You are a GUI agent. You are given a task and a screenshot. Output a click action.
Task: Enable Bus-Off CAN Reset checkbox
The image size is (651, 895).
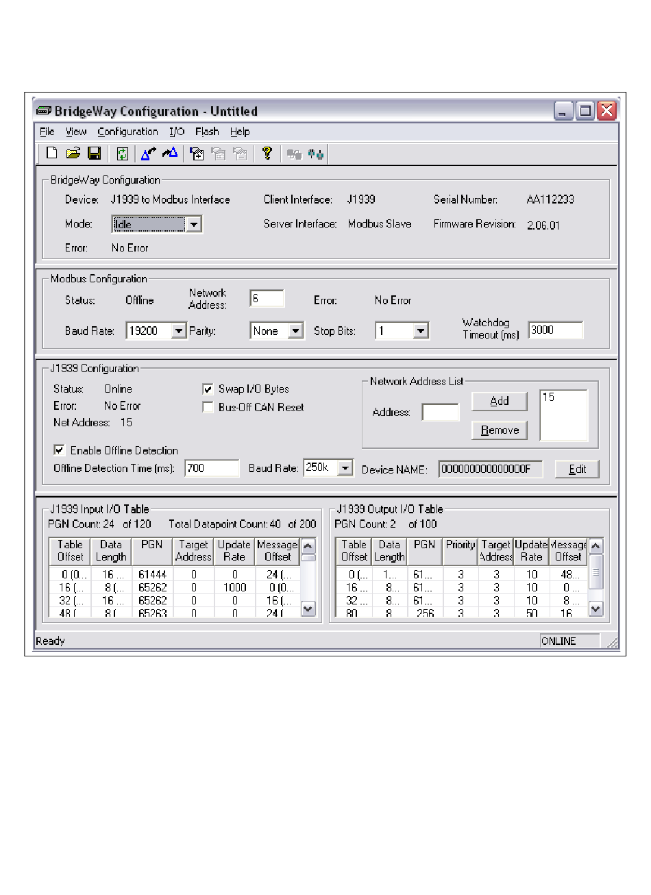(208, 407)
